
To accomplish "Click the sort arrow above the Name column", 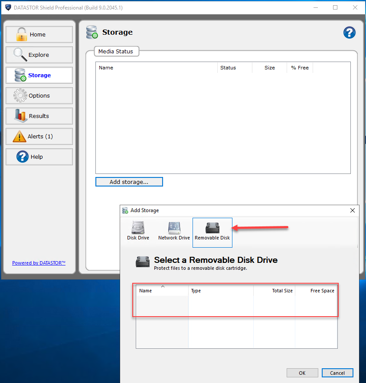I will 163,287.
